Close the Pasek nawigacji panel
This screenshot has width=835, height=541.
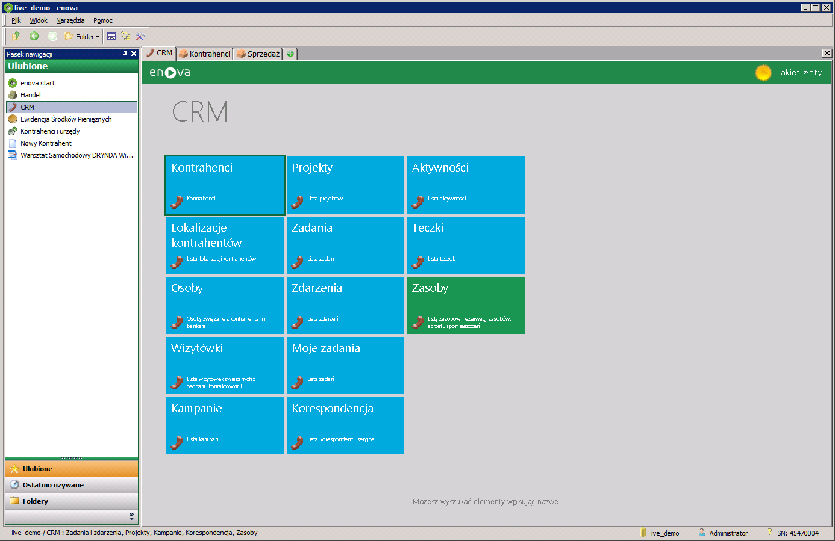(134, 54)
